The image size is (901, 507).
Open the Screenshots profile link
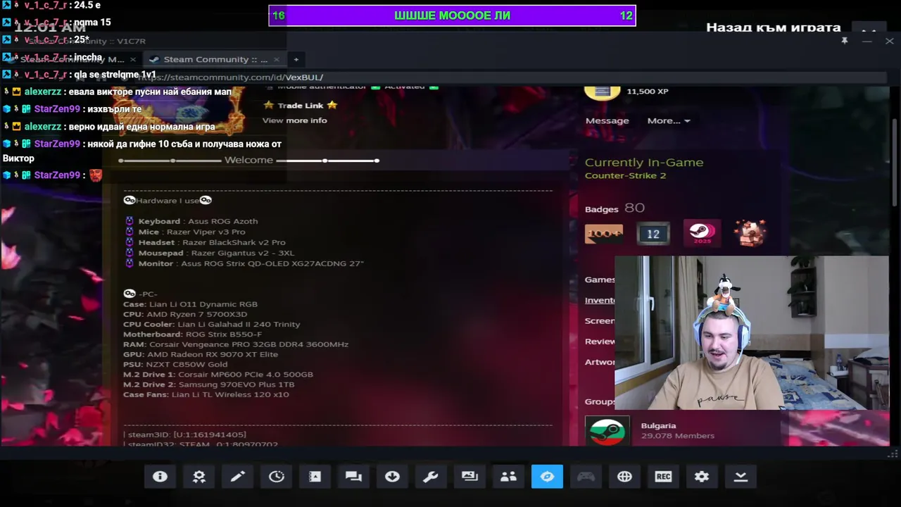pyautogui.click(x=600, y=320)
